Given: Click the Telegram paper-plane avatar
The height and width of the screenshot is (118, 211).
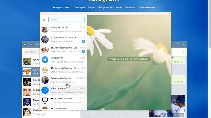Looking at the screenshot, I should click(45, 60).
